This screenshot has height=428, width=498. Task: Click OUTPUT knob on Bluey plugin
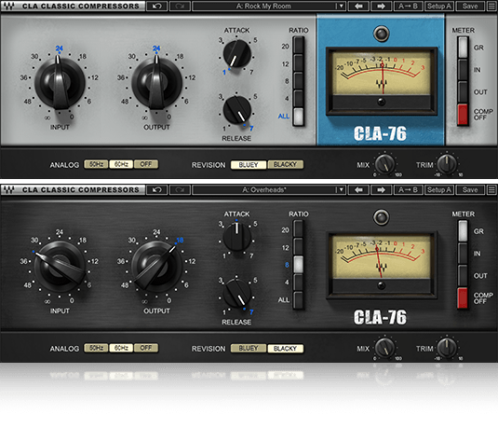point(156,83)
